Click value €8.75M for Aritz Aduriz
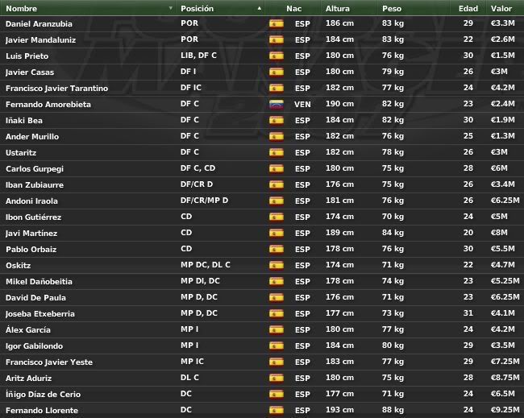Image resolution: width=524 pixels, height=418 pixels. click(505, 378)
